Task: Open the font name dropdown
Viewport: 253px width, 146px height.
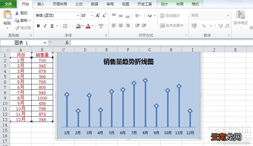Action: tap(78, 15)
